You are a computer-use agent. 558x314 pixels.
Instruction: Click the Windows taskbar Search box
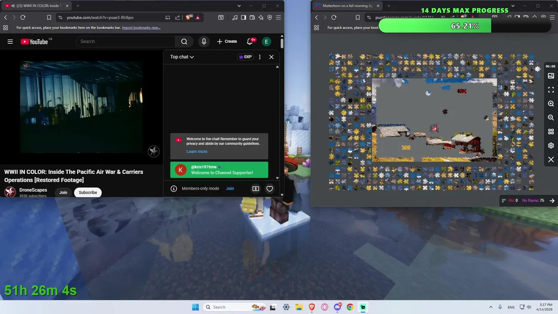pyautogui.click(x=234, y=307)
